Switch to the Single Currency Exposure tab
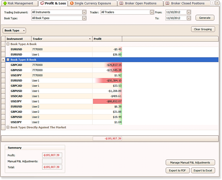This screenshot has width=222, height=180. pos(93,3)
